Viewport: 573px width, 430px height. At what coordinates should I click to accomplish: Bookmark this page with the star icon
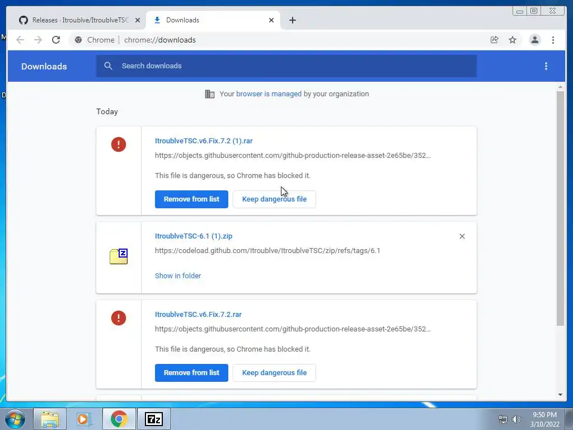click(x=513, y=40)
